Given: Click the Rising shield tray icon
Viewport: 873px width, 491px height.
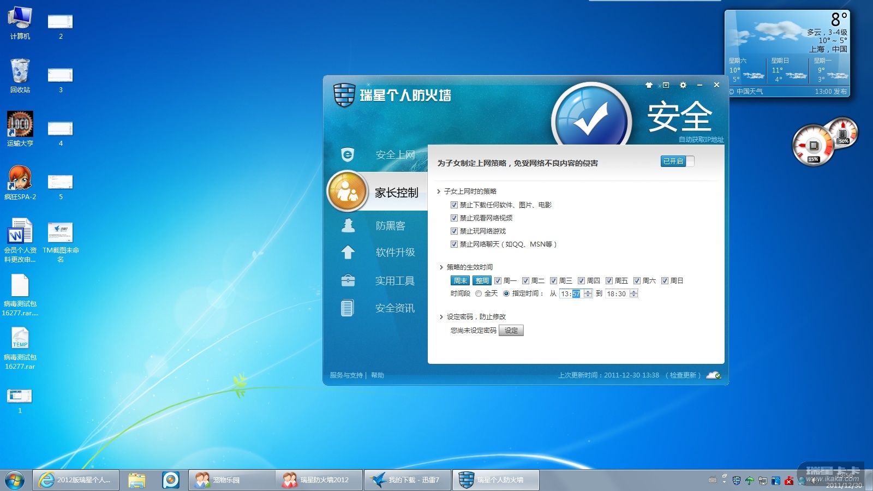Looking at the screenshot, I should pyautogui.click(x=737, y=481).
